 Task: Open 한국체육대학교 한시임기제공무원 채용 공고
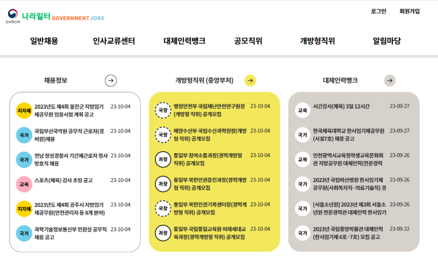coord(348,134)
